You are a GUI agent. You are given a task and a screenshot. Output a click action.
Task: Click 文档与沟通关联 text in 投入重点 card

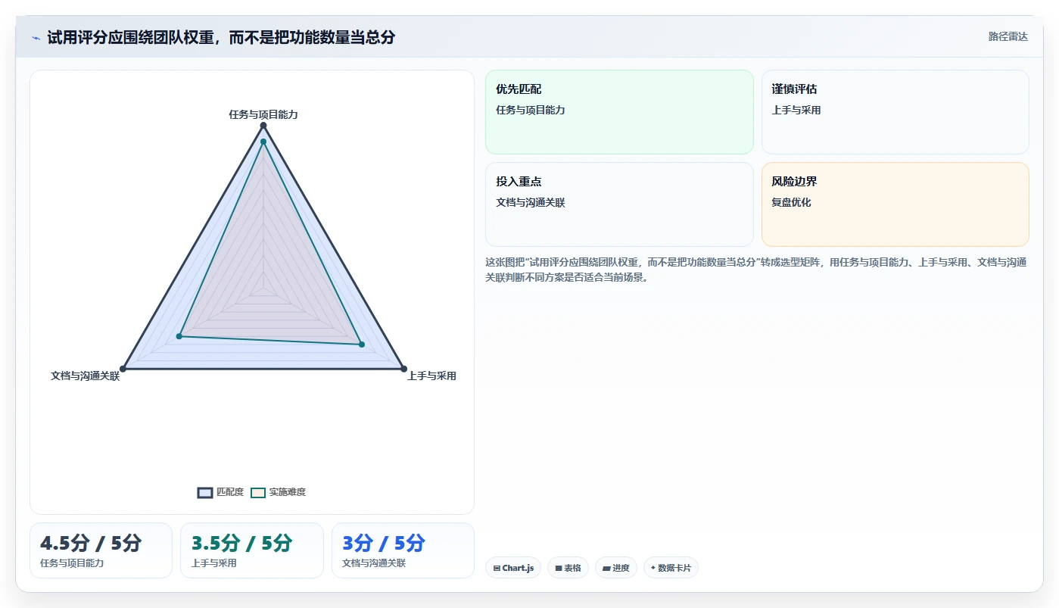531,203
